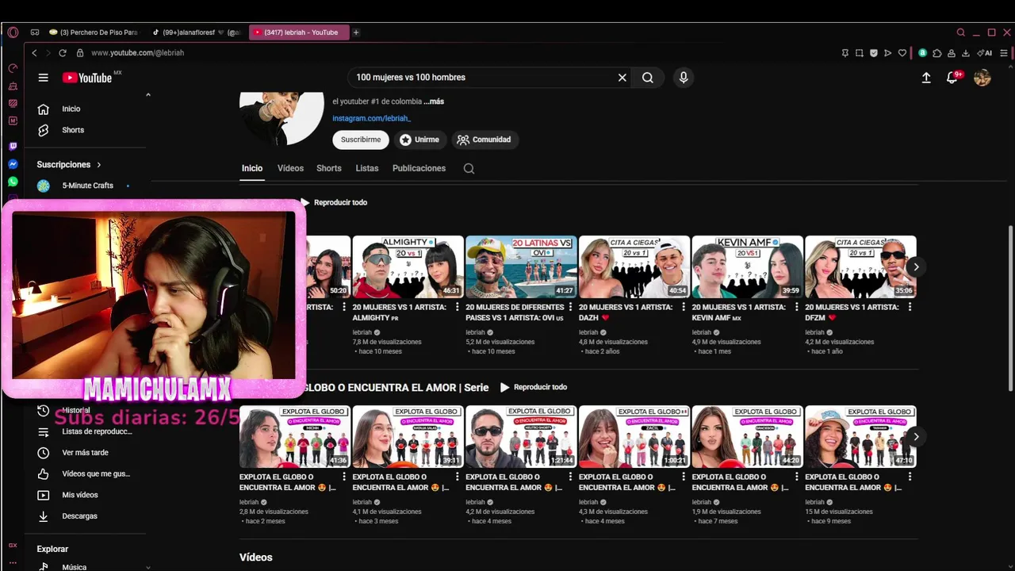
Task: Click the pin icon in address bar
Action: (x=845, y=53)
